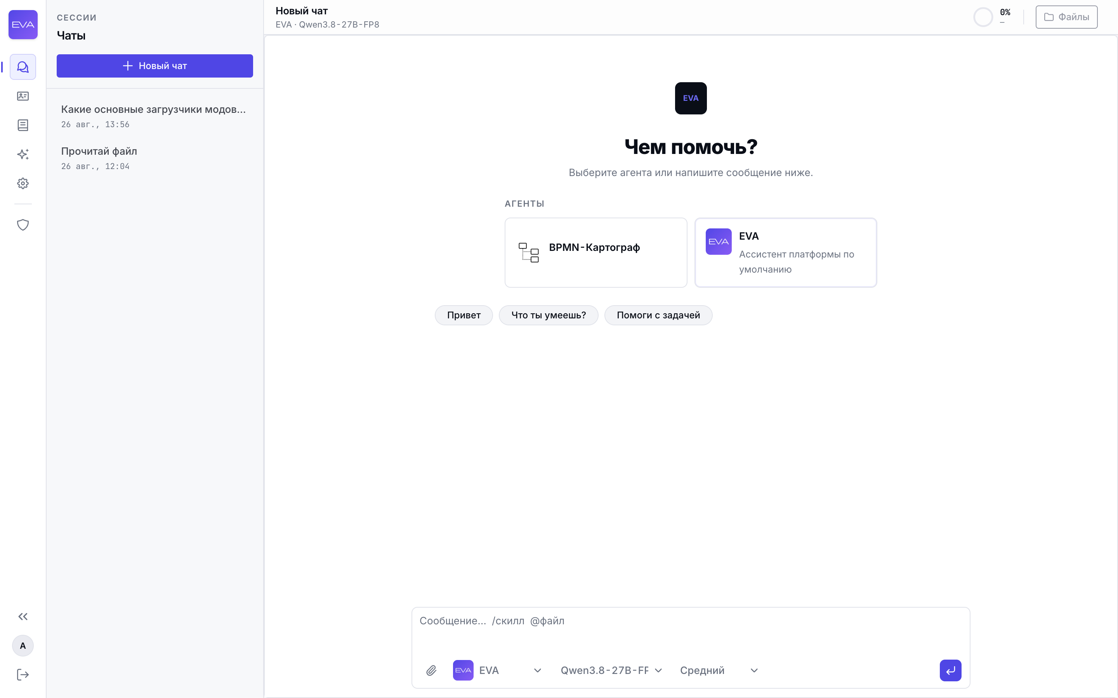Open the Файлы panel button
This screenshot has width=1118, height=698.
[1066, 17]
